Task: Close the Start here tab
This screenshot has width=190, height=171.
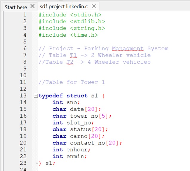Action: (32, 6)
